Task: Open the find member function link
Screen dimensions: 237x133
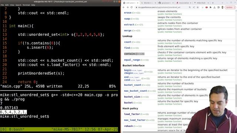Action: tap(127, 48)
